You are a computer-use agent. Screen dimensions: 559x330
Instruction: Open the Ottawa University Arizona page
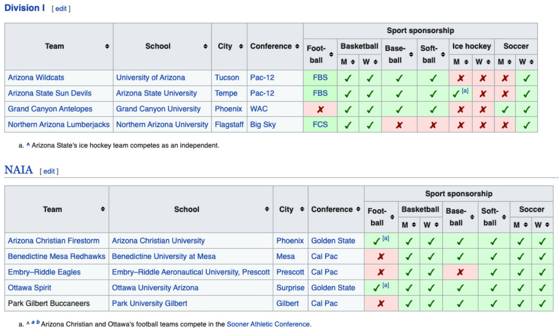point(155,288)
